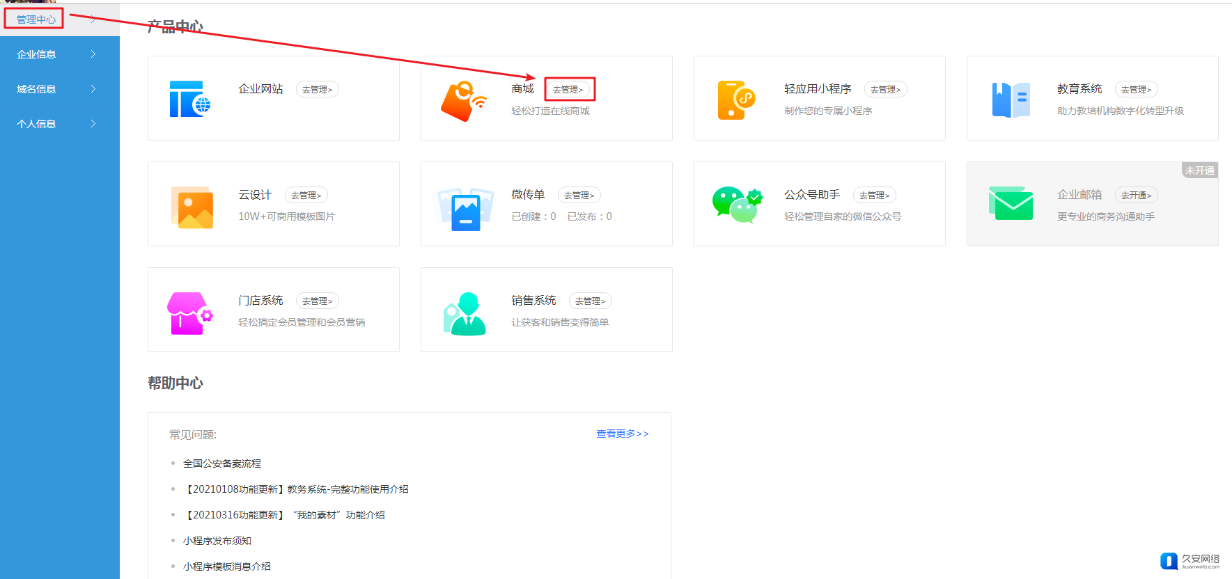Open the 查看更多 help link
This screenshot has width=1232, height=579.
[x=622, y=434]
